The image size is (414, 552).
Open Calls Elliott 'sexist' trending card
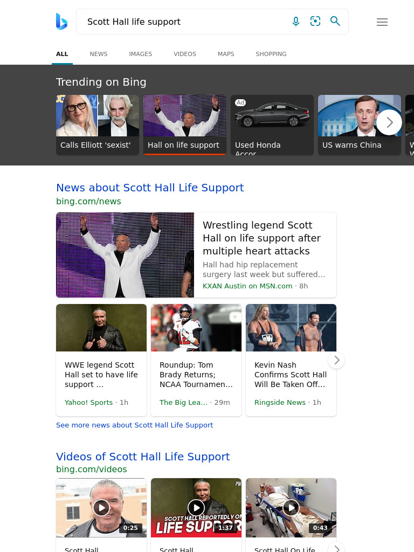tap(98, 125)
